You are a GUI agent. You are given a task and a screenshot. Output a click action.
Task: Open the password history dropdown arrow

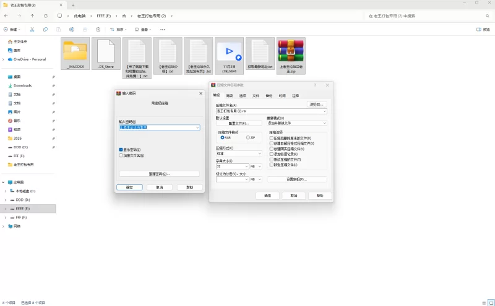197,127
